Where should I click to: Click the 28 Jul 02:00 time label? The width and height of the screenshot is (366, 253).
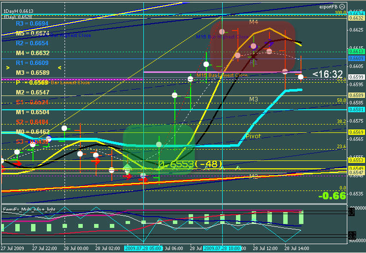(107, 249)
